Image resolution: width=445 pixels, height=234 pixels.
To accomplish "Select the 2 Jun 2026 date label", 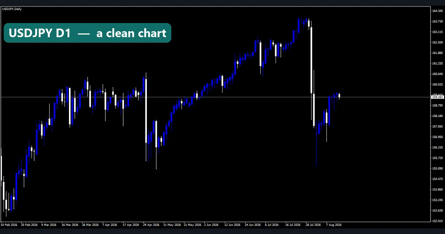I will click(212, 225).
